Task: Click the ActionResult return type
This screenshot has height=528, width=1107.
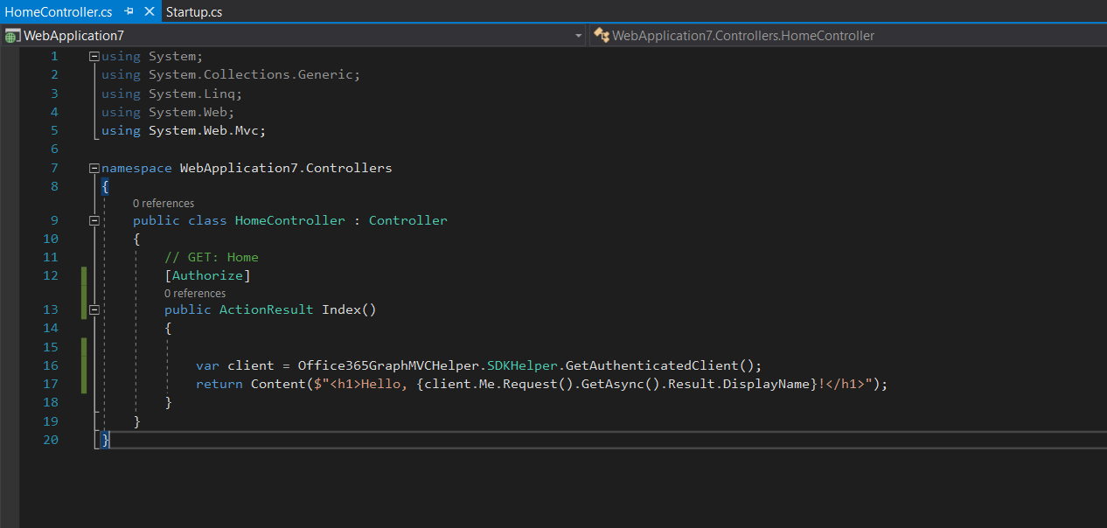Action: (266, 309)
